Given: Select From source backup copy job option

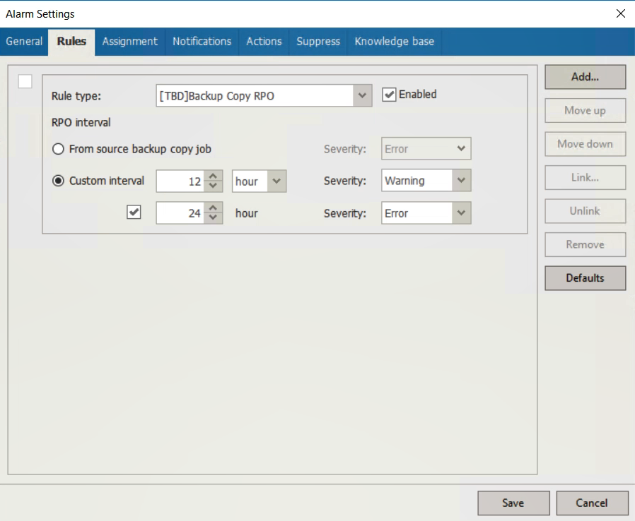Looking at the screenshot, I should (59, 149).
